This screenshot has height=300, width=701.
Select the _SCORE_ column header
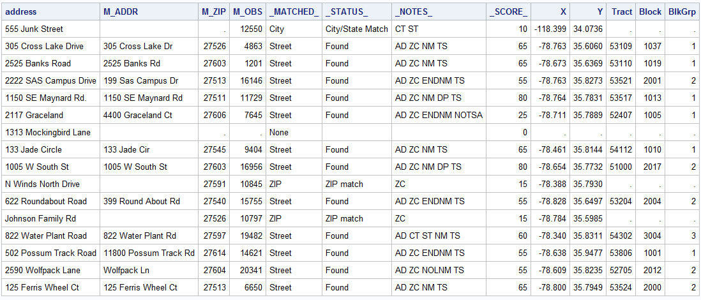pyautogui.click(x=509, y=12)
